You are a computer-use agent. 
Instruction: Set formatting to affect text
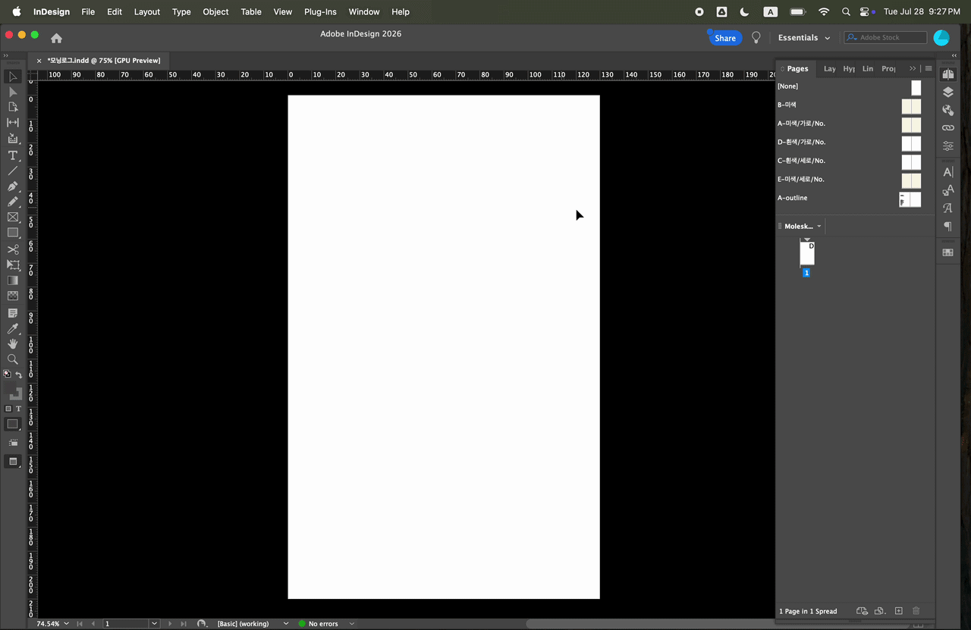(x=18, y=409)
